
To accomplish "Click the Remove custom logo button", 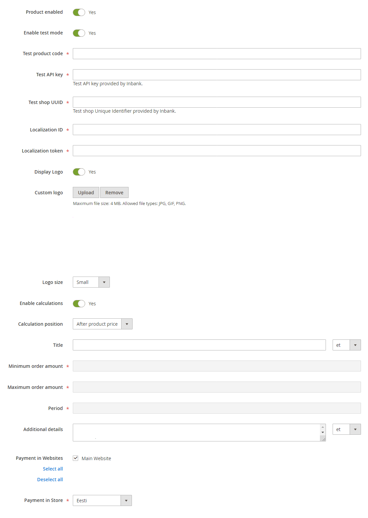I will [x=114, y=193].
